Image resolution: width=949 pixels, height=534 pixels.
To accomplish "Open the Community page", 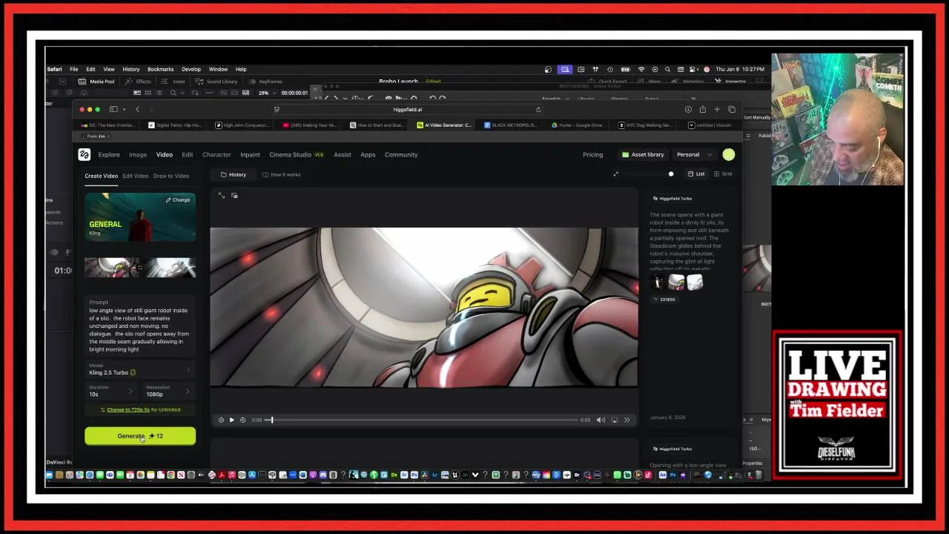I will click(x=401, y=154).
